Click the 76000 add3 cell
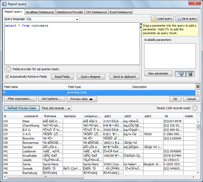The width and height of the screenshot is (203, 182). 153,134
